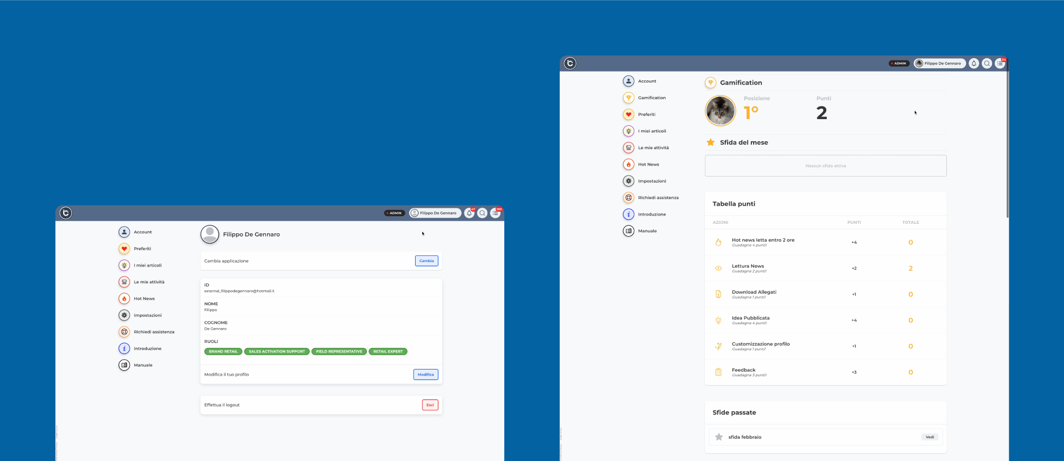Viewport: 1064px width, 461px height.
Task: Click the Cambia button
Action: [x=427, y=260]
